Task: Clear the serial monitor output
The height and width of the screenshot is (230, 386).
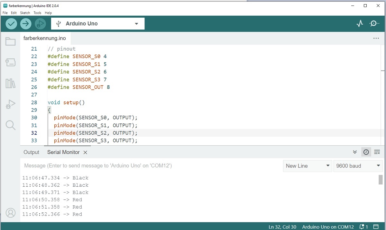Action: (377, 152)
